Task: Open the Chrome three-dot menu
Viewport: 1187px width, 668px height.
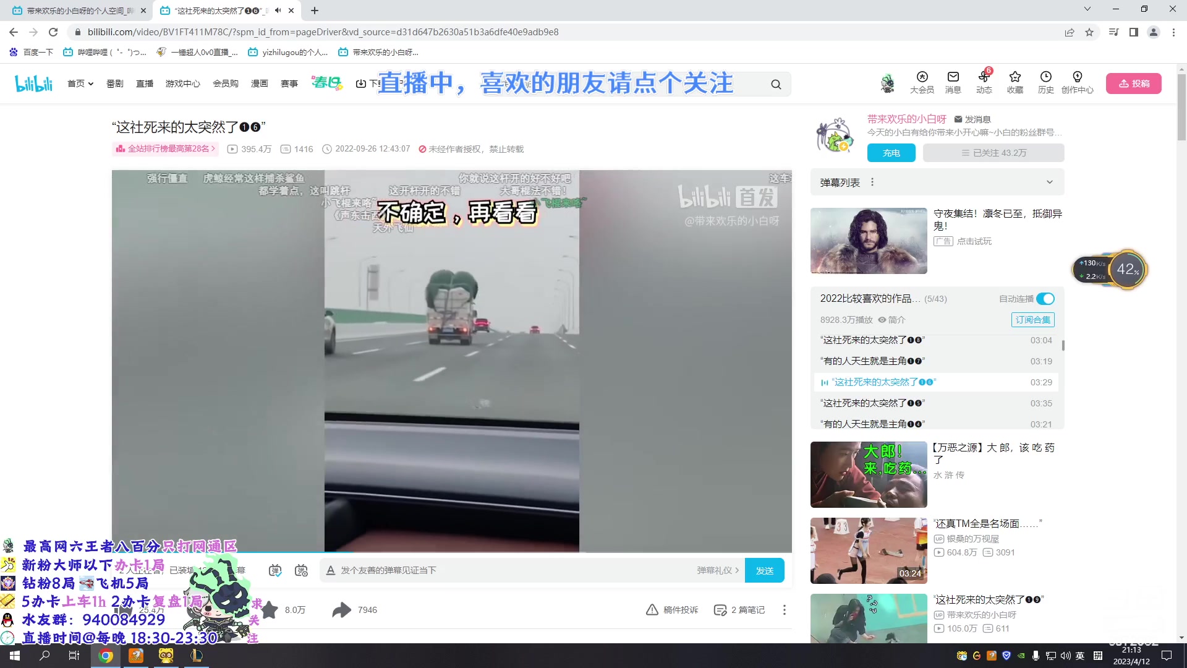Action: 1173,32
